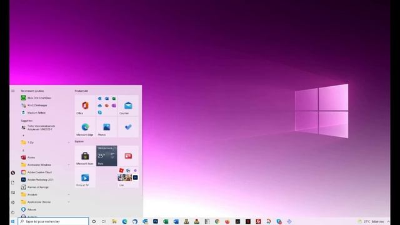
Task: Open Cortana circle on taskbar
Action: pos(94,221)
